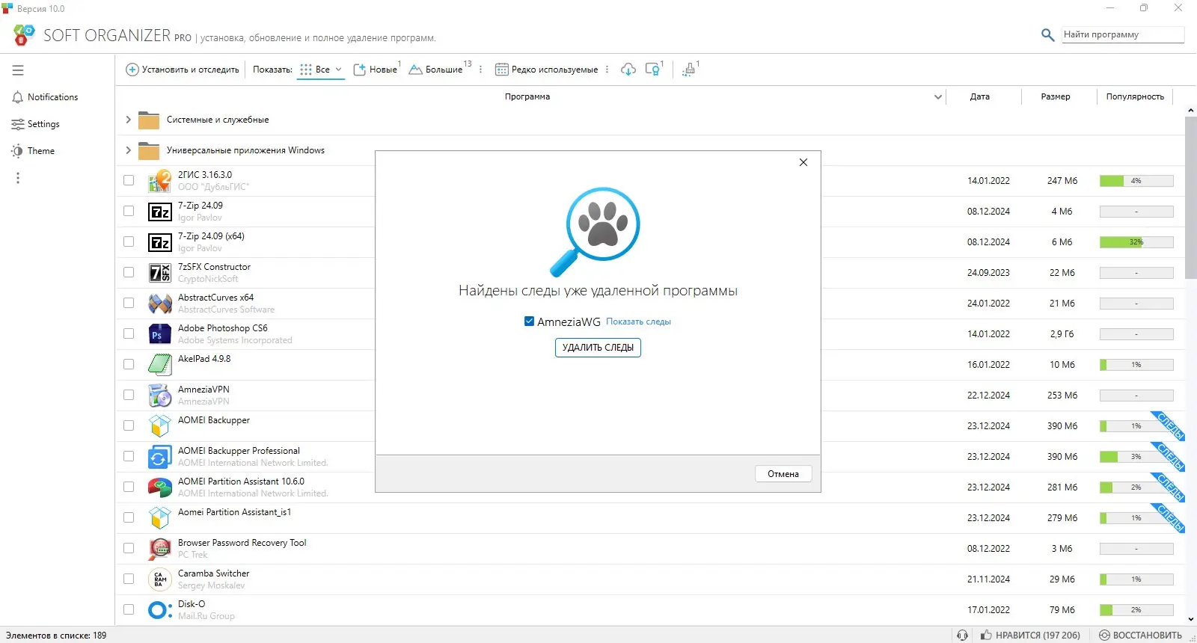Open Notifications with the bell icon
1197x643 pixels.
18,97
